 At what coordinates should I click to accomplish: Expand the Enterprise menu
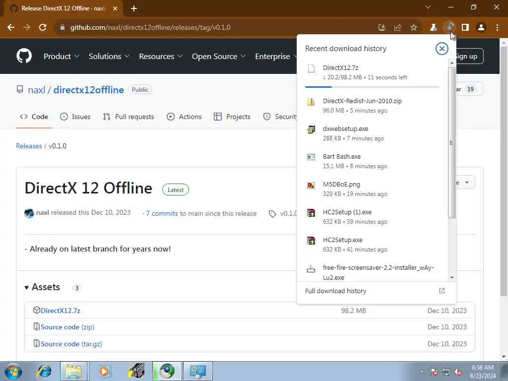[276, 57]
